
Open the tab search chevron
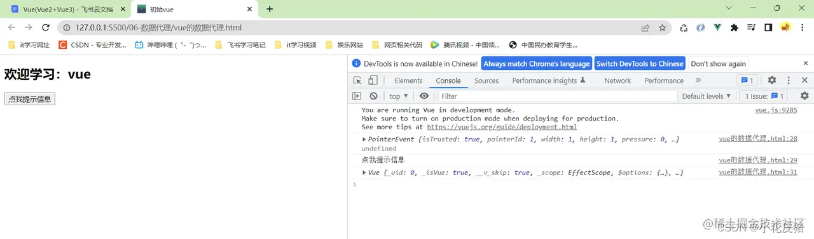pos(729,8)
